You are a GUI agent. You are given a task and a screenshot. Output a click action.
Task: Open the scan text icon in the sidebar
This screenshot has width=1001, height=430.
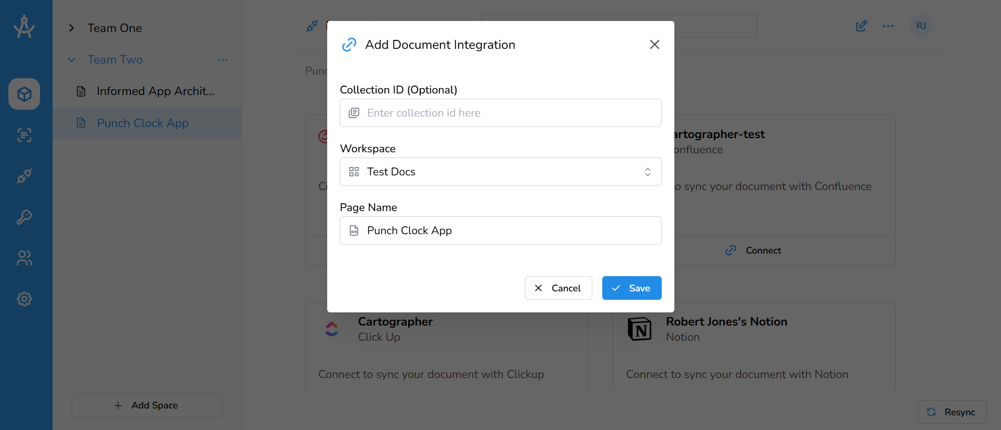(24, 135)
